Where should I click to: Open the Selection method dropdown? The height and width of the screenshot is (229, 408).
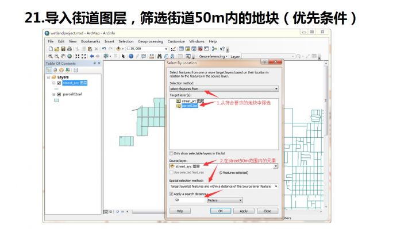[224, 89]
